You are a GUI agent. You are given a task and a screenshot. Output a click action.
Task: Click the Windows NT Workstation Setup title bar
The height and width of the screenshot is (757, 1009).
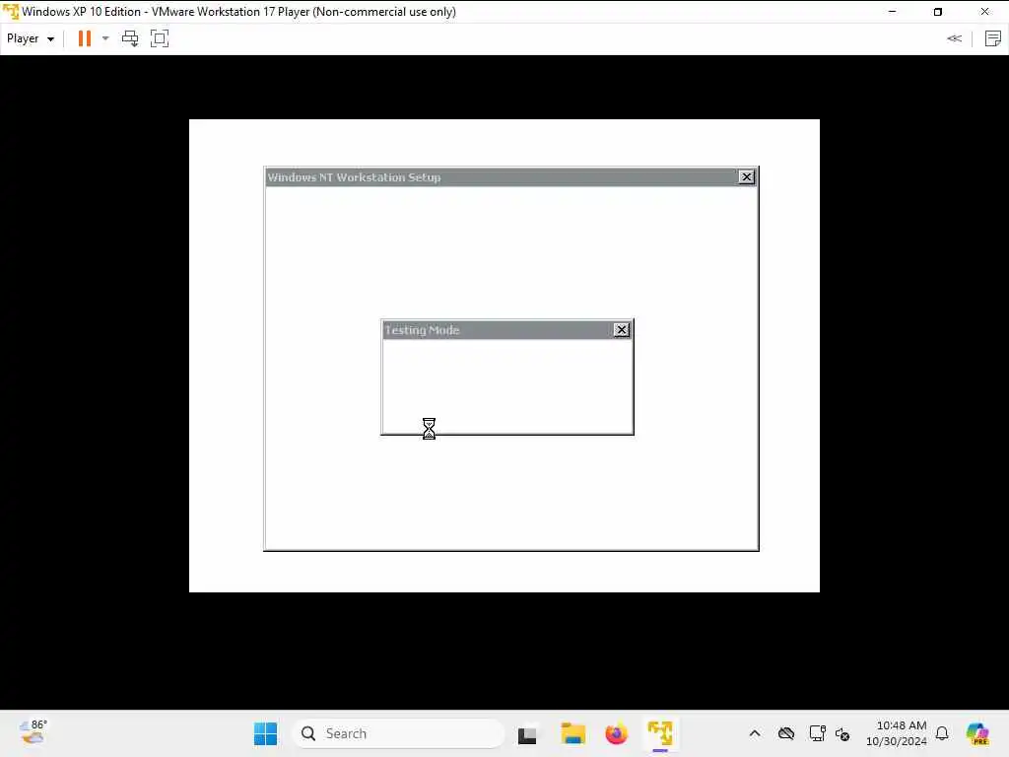(x=502, y=177)
